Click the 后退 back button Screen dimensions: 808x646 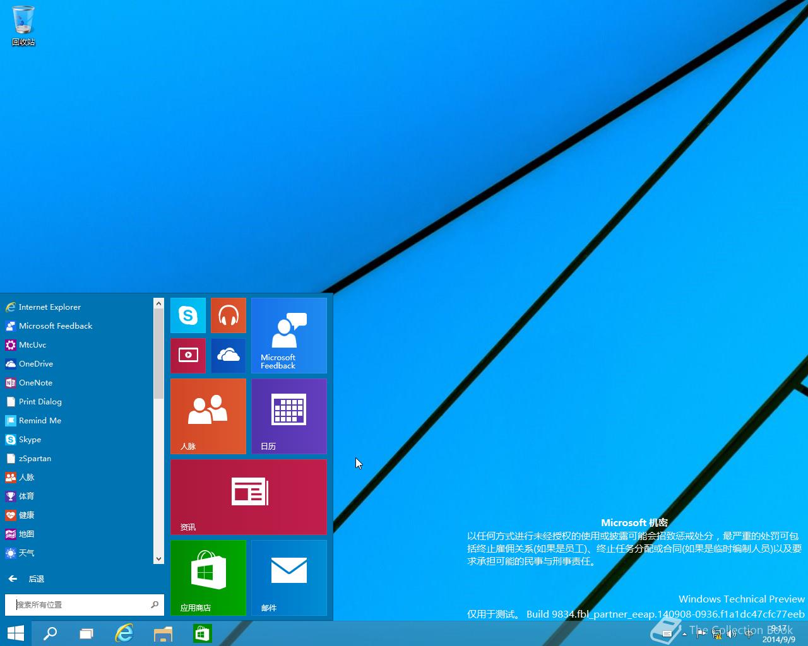(x=27, y=578)
